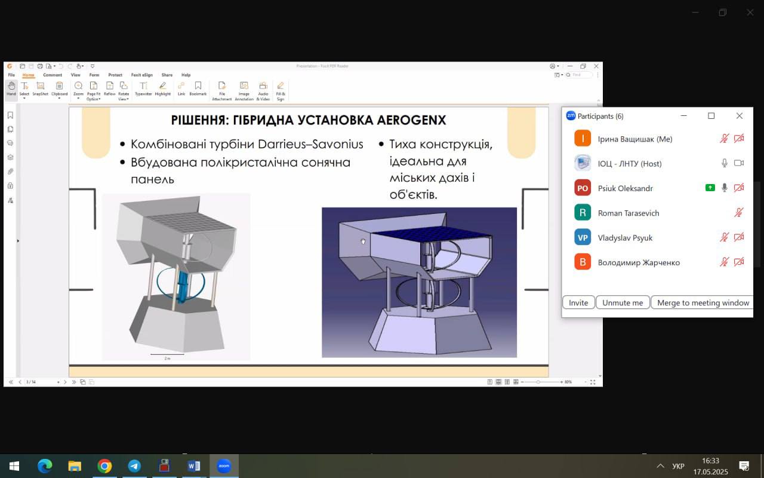Switch to the Form tab

click(x=94, y=75)
